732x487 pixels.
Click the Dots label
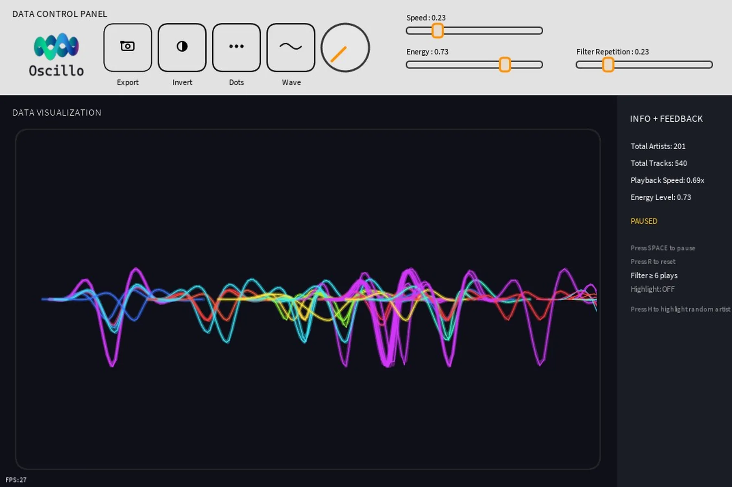pos(236,82)
